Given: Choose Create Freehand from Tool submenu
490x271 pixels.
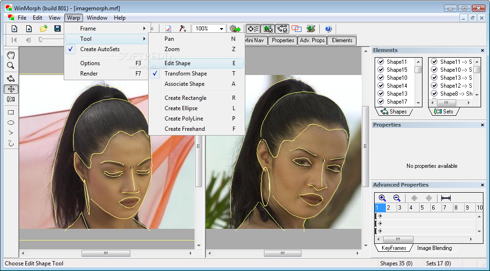Looking at the screenshot, I should (197, 129).
